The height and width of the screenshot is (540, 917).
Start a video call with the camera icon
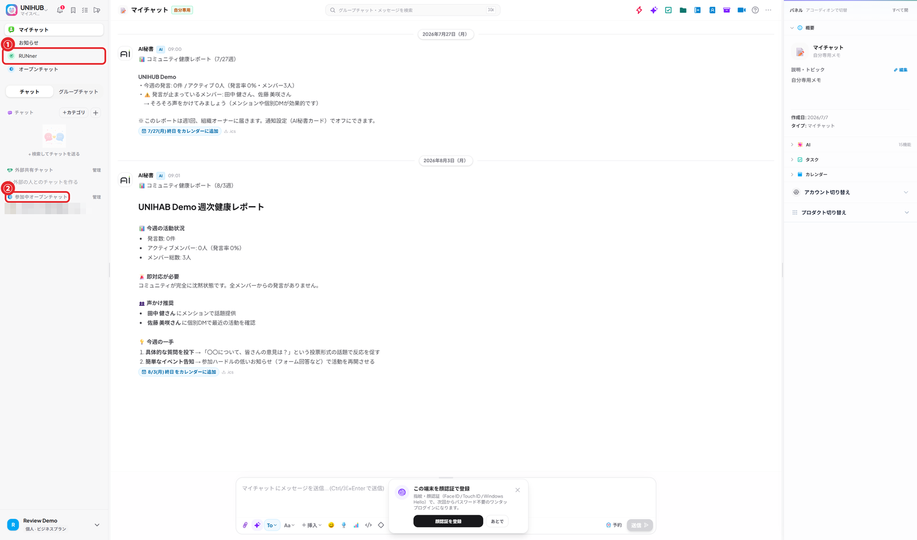(x=742, y=10)
